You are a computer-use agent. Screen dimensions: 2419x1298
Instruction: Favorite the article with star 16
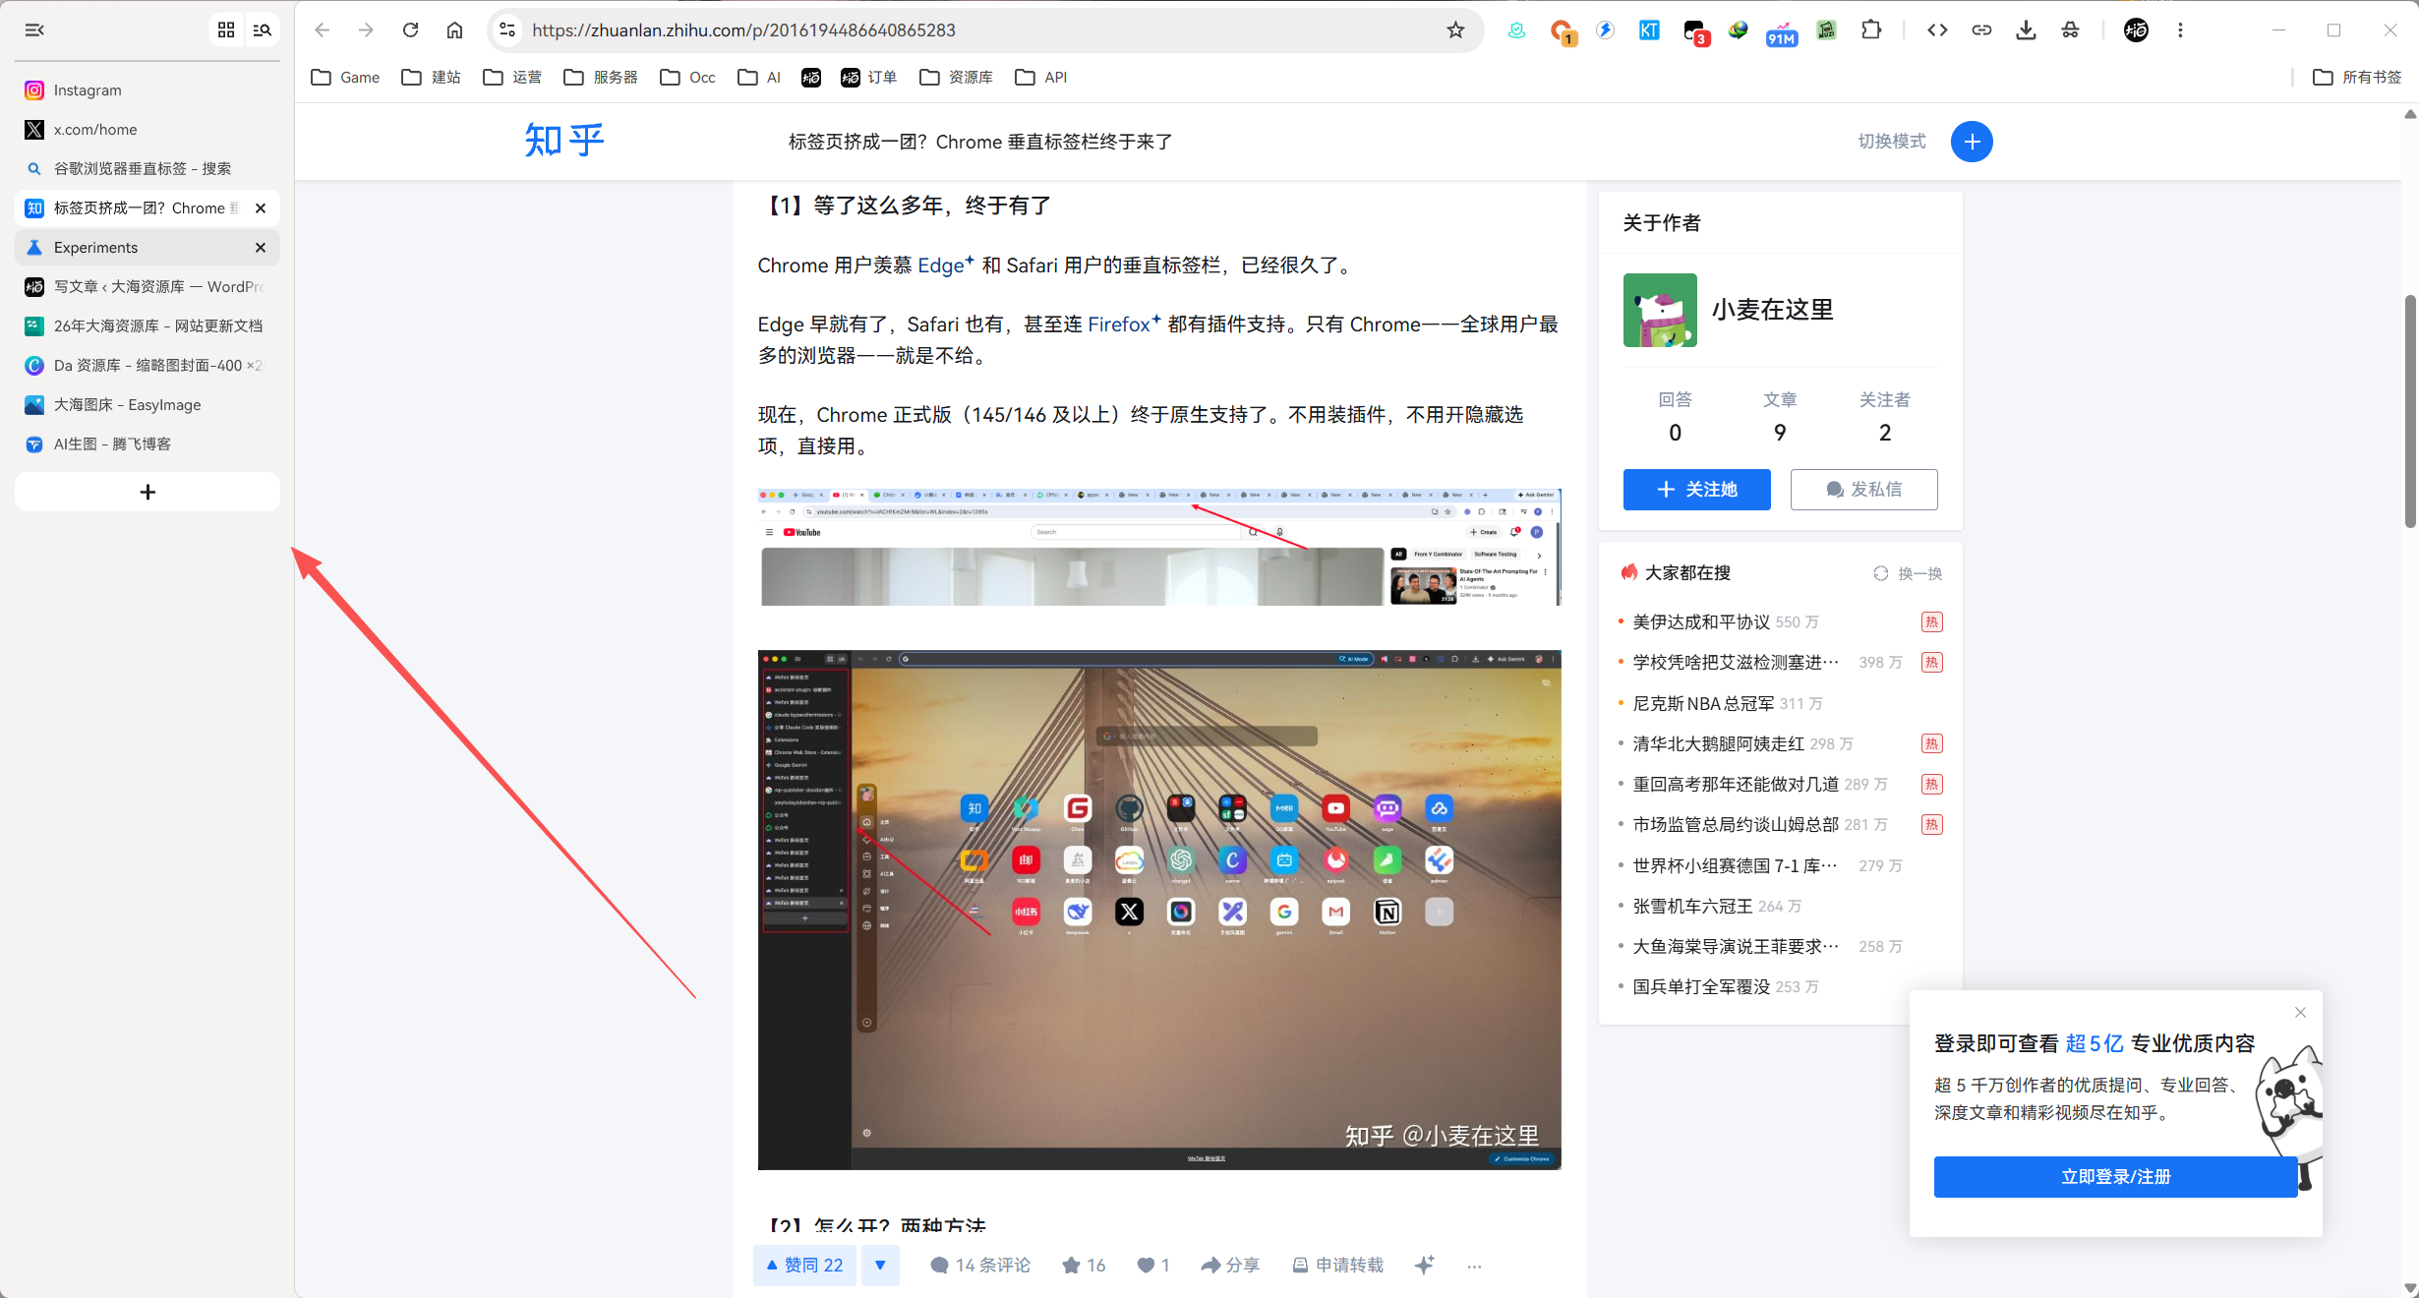click(x=1084, y=1266)
